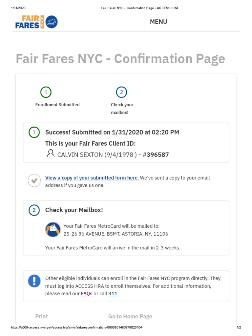The width and height of the screenshot is (252, 336).
Task: Click the blue step 2 circle in the progress tracker
Action: click(121, 92)
